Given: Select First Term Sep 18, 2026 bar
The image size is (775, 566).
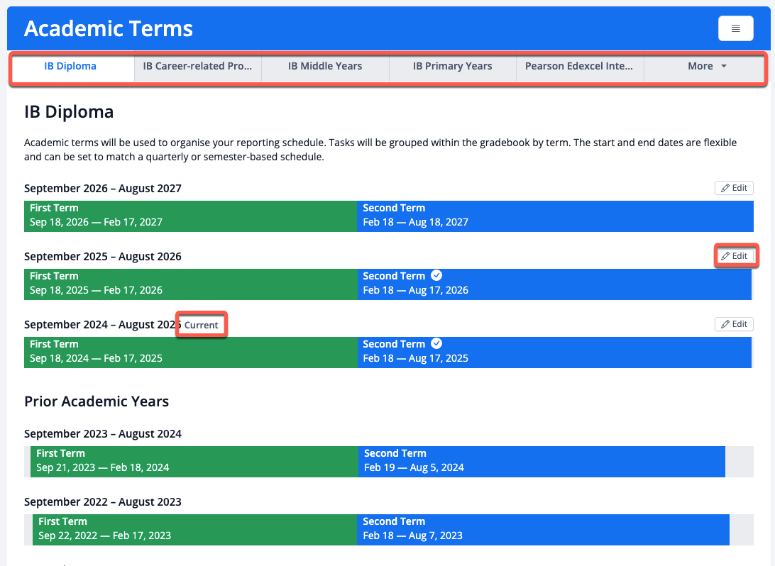Looking at the screenshot, I should point(191,216).
